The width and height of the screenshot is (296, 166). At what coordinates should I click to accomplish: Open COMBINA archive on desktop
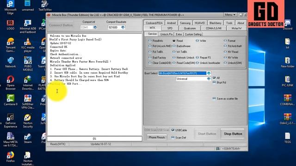click(x=288, y=101)
